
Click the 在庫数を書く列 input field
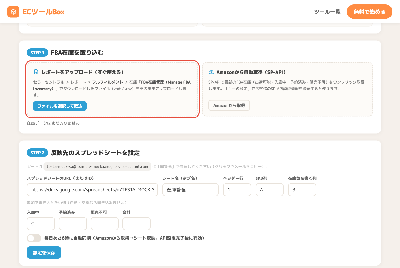point(302,189)
